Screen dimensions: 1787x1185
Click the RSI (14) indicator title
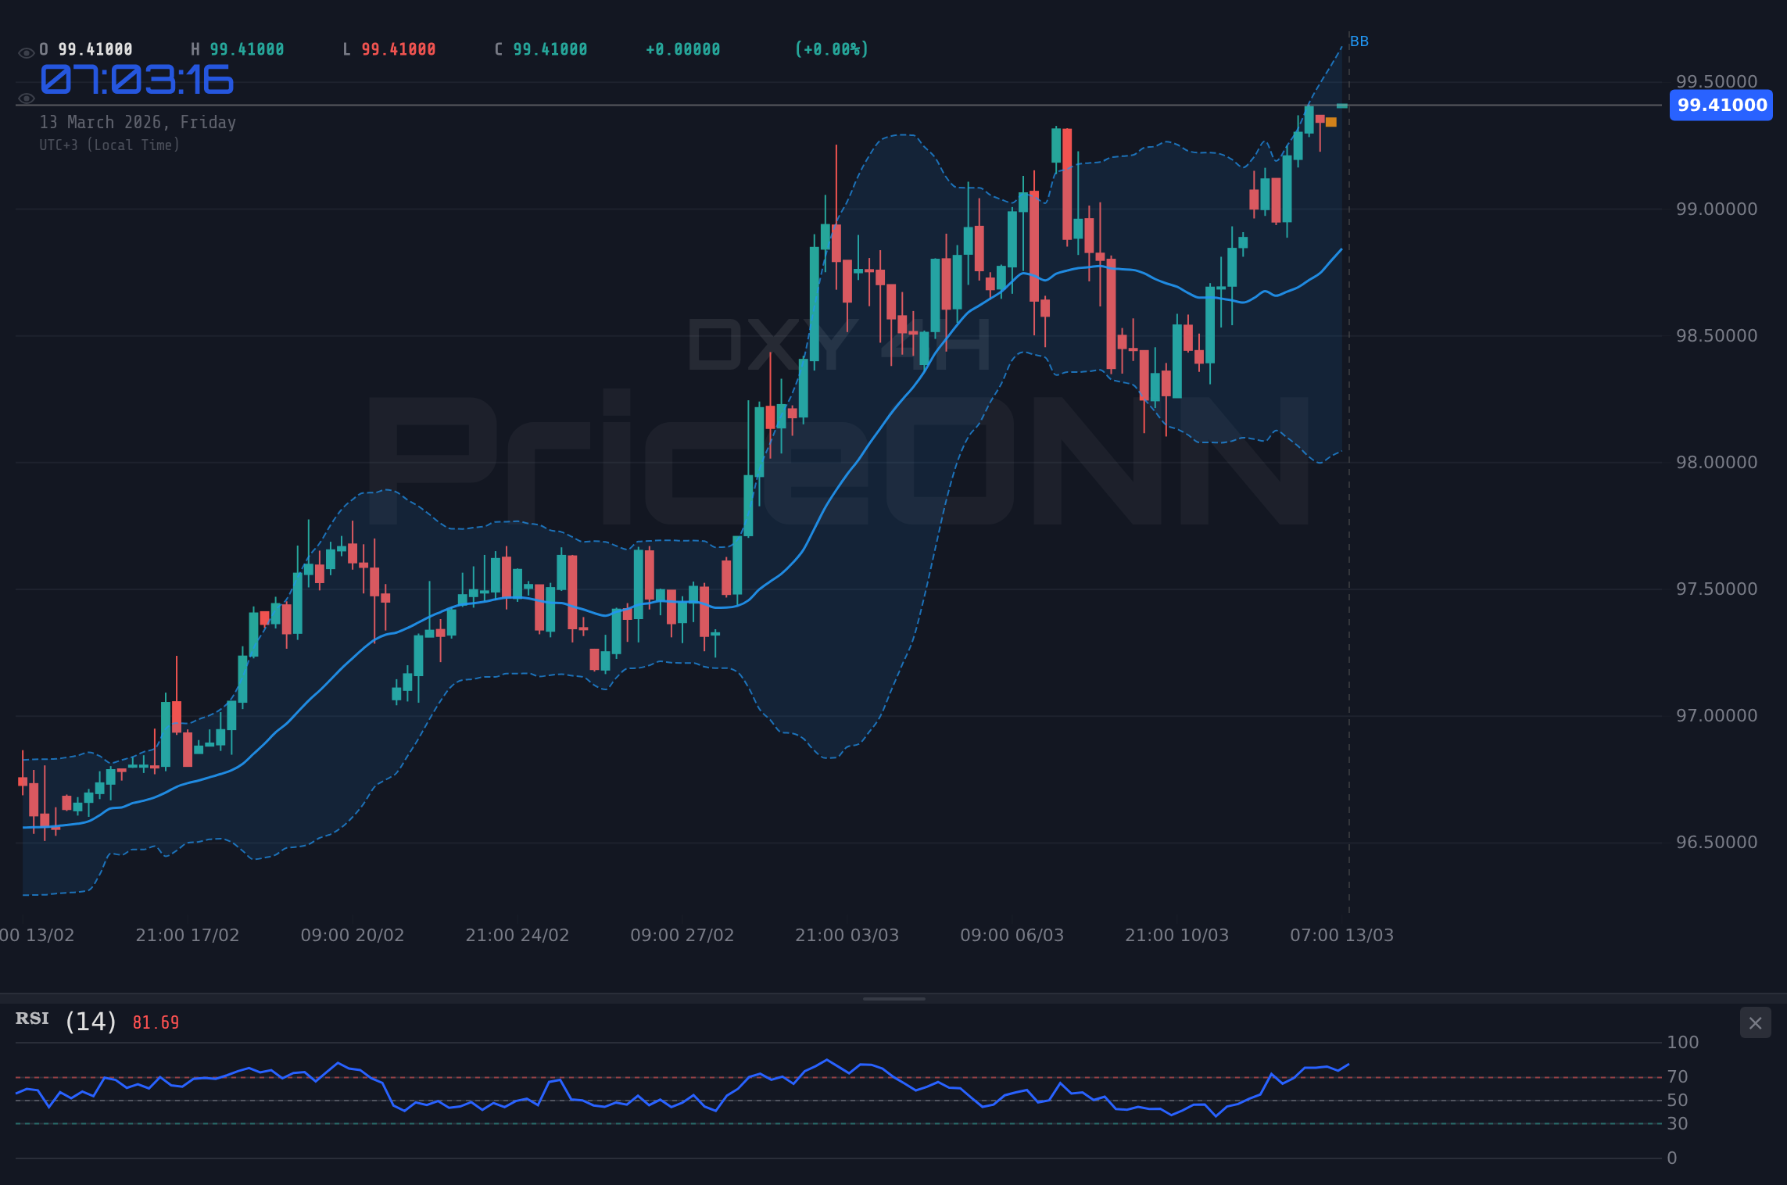66,1021
